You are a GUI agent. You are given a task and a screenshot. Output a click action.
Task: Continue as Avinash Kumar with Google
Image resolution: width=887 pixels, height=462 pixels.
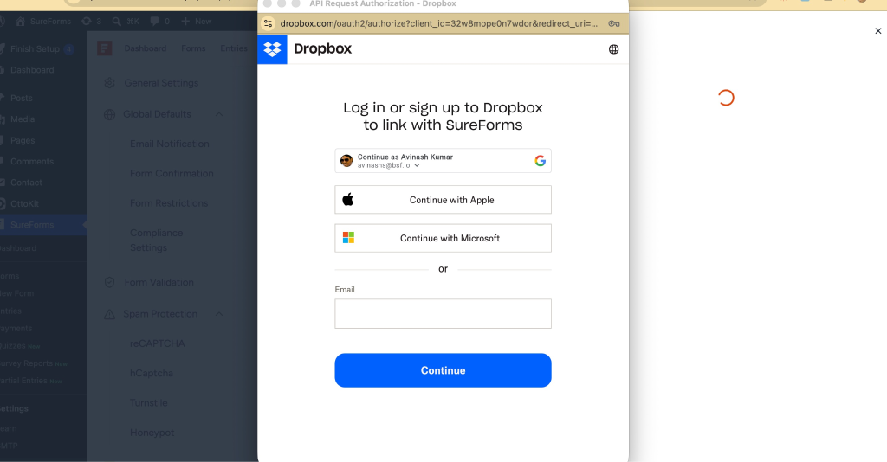pyautogui.click(x=443, y=161)
